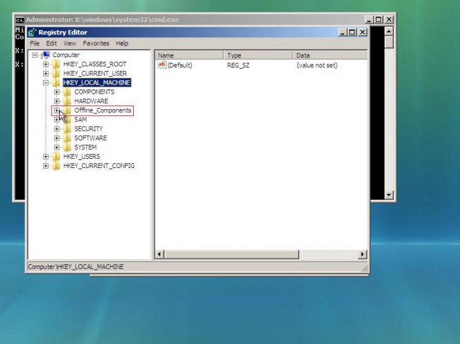Select COMPONENTS key label

[x=94, y=92]
